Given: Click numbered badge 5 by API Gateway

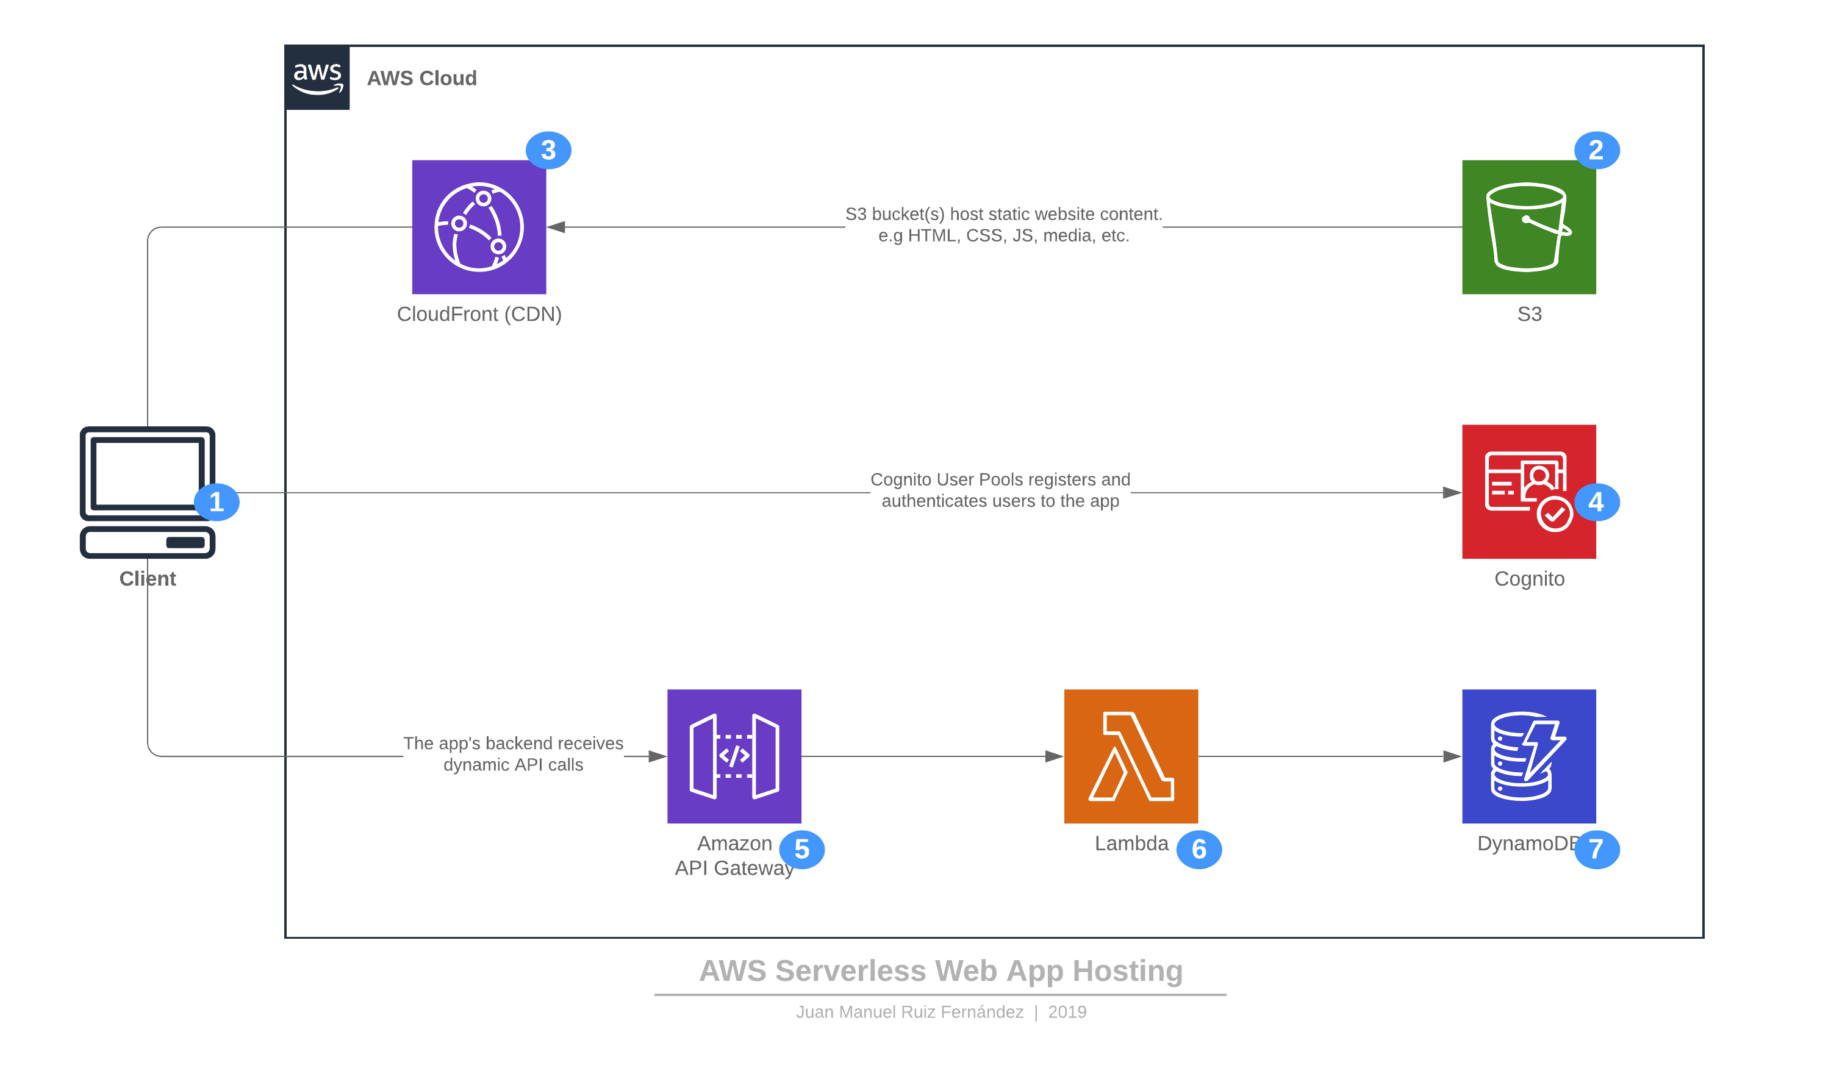Looking at the screenshot, I should point(801,848).
